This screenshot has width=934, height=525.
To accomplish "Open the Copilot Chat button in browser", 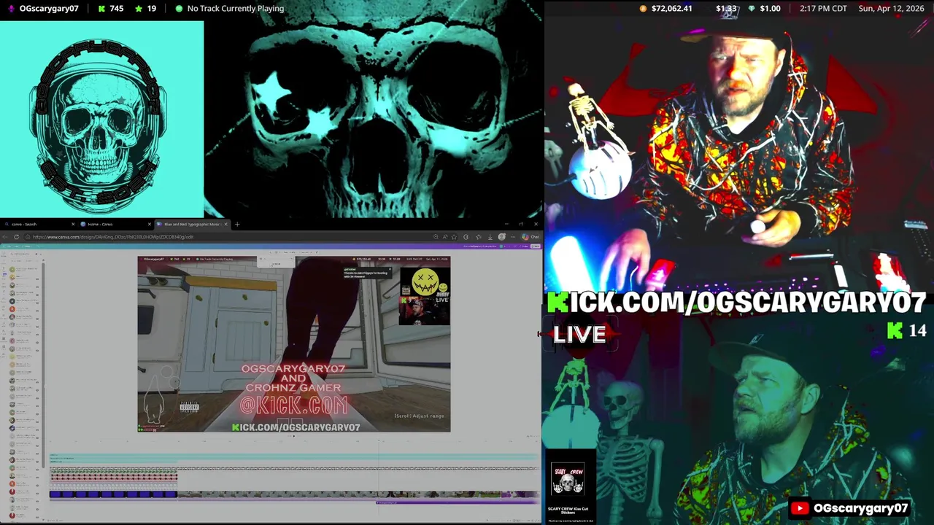I will tap(530, 237).
